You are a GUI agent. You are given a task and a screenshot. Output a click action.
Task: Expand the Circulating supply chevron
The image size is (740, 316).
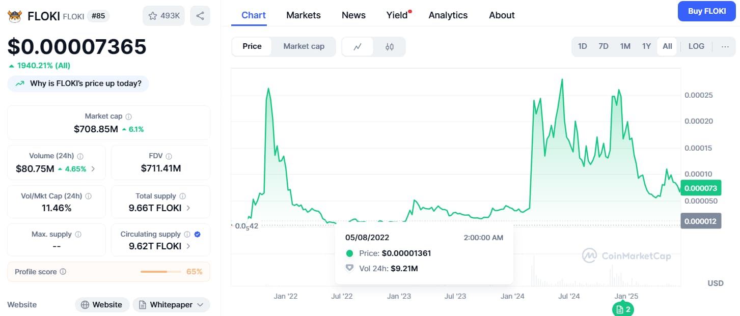point(188,246)
